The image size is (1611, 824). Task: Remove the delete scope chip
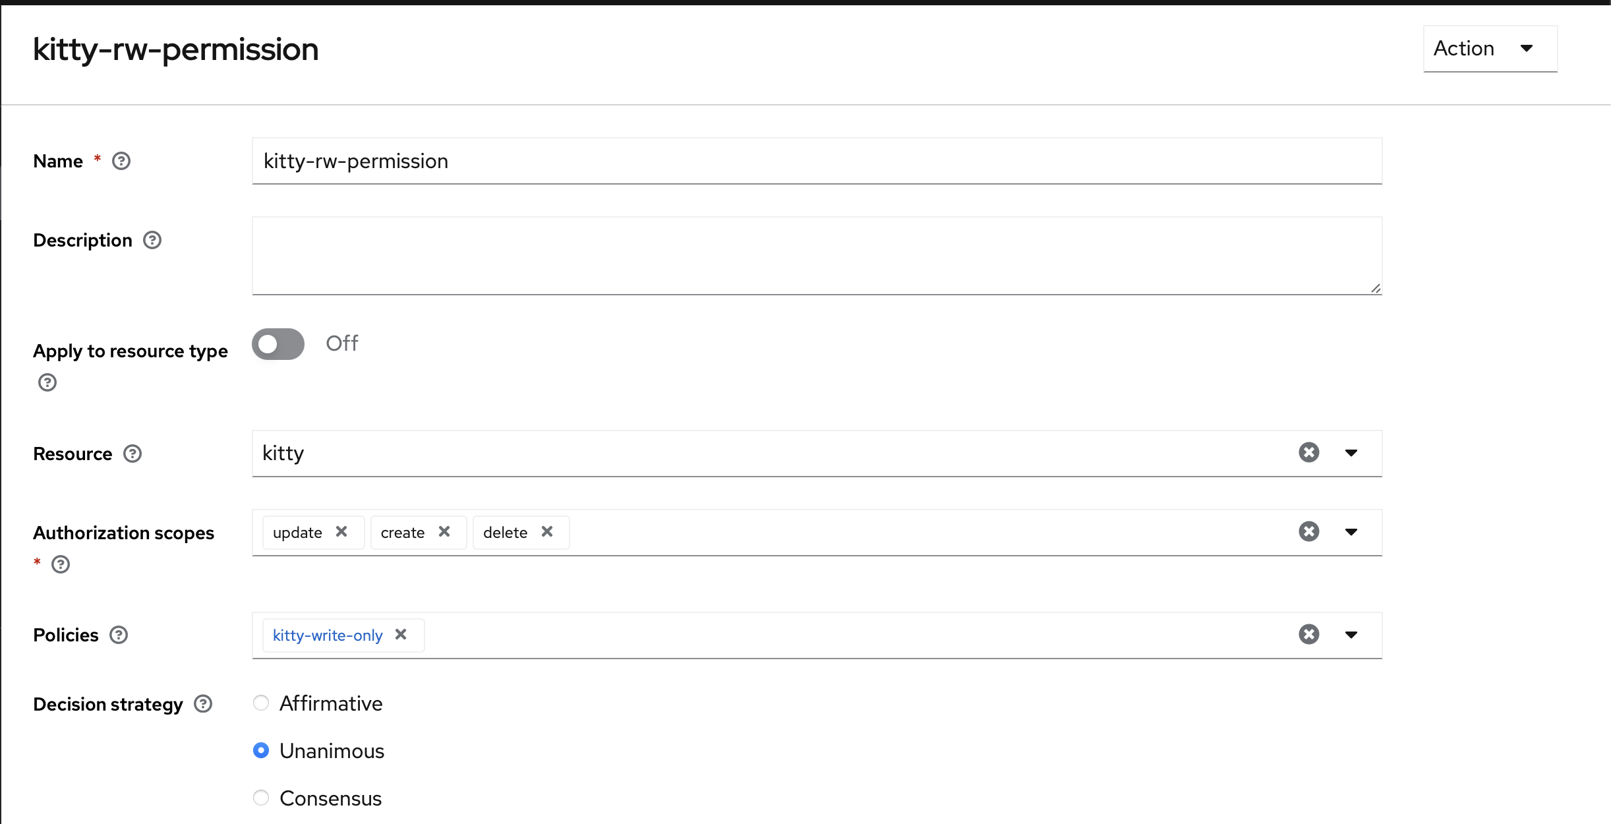pyautogui.click(x=547, y=531)
